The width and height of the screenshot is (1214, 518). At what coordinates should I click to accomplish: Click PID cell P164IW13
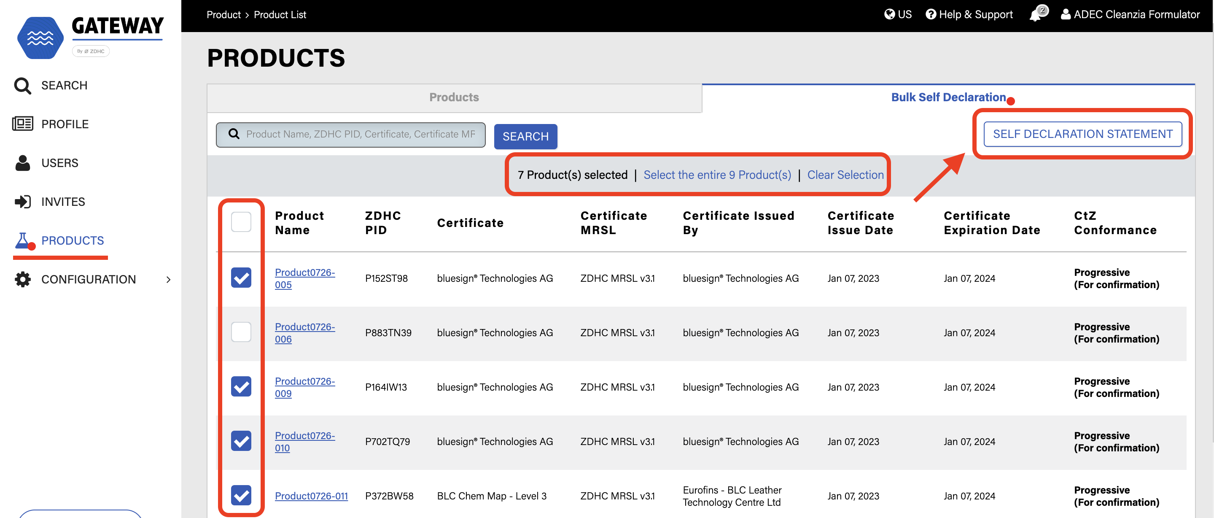[x=385, y=387]
